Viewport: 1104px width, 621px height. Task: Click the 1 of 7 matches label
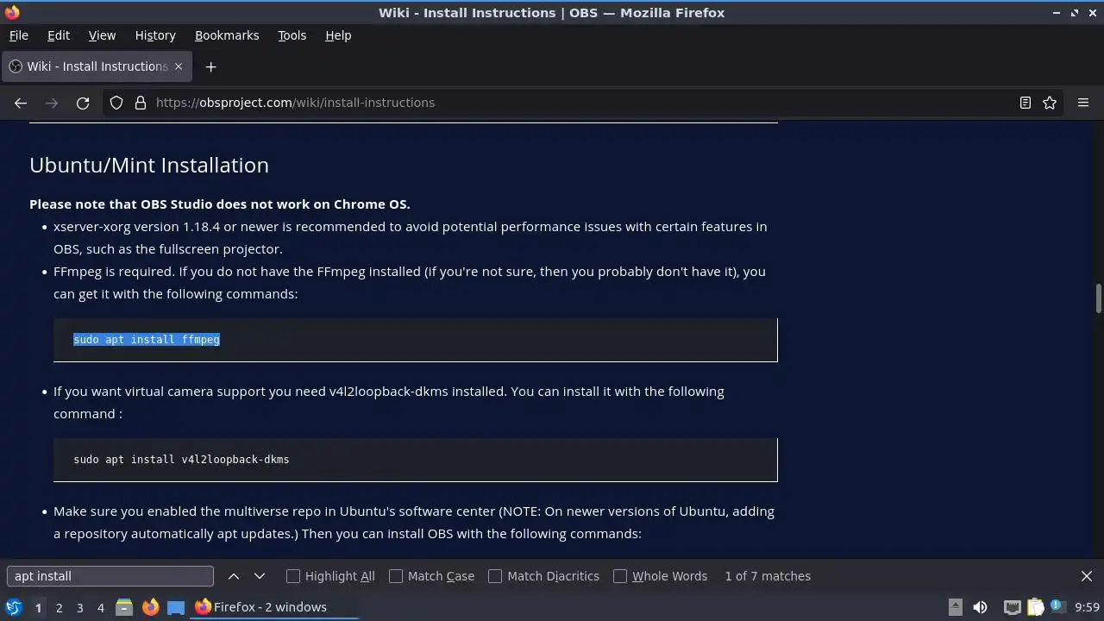coord(768,576)
